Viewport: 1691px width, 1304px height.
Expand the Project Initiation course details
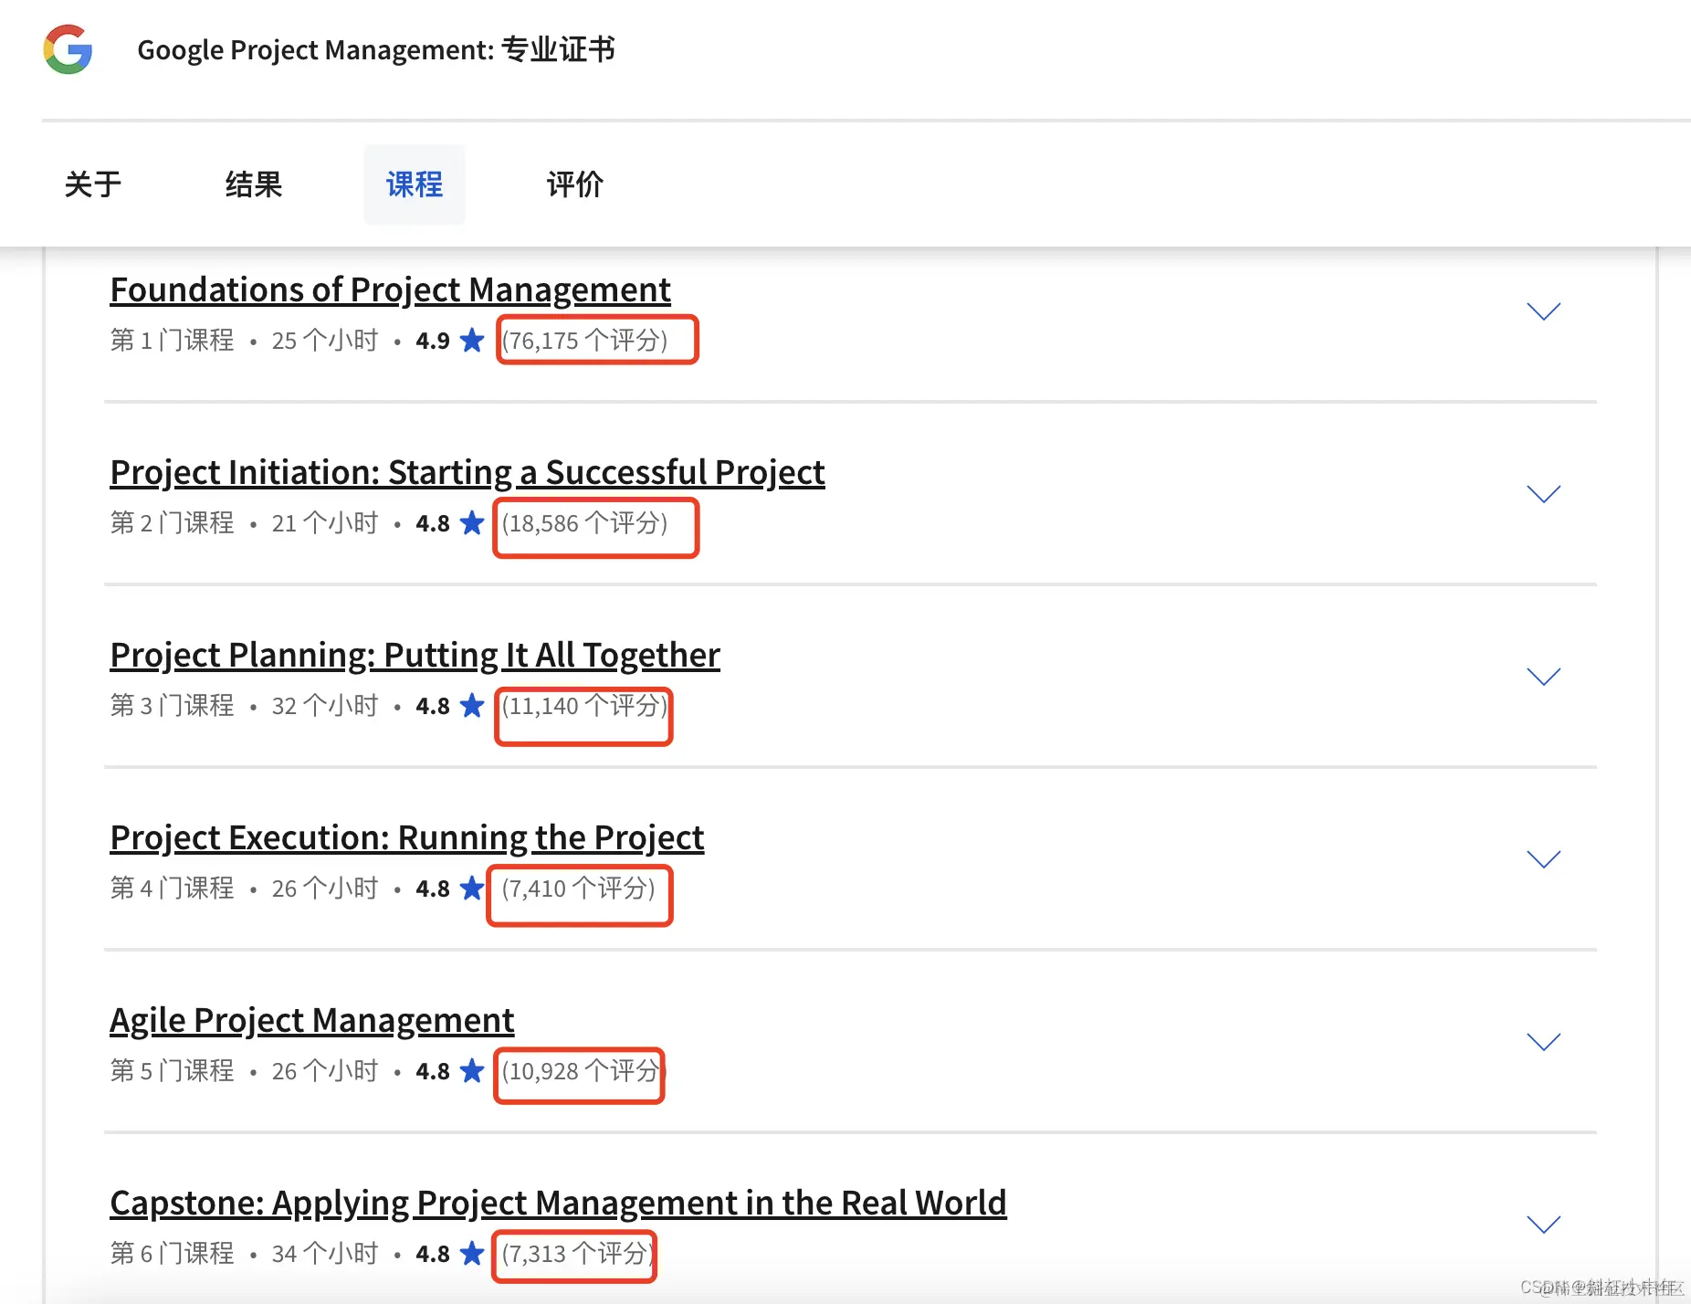click(1543, 494)
